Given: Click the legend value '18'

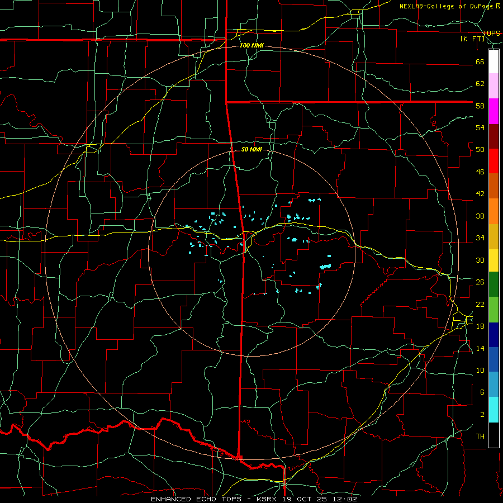Looking at the screenshot, I should pyautogui.click(x=480, y=326).
